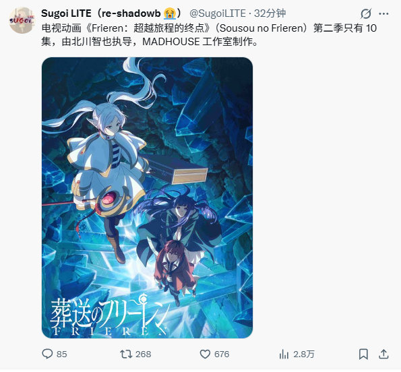Click the reply comment bubble icon
The height and width of the screenshot is (372, 401).
point(47,354)
